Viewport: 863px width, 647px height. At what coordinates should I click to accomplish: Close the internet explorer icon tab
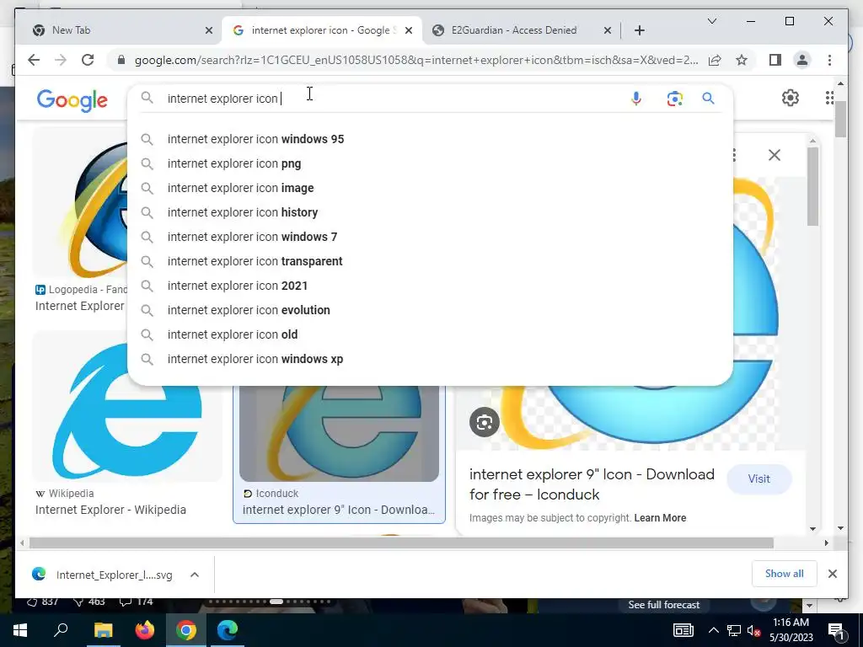(x=409, y=30)
